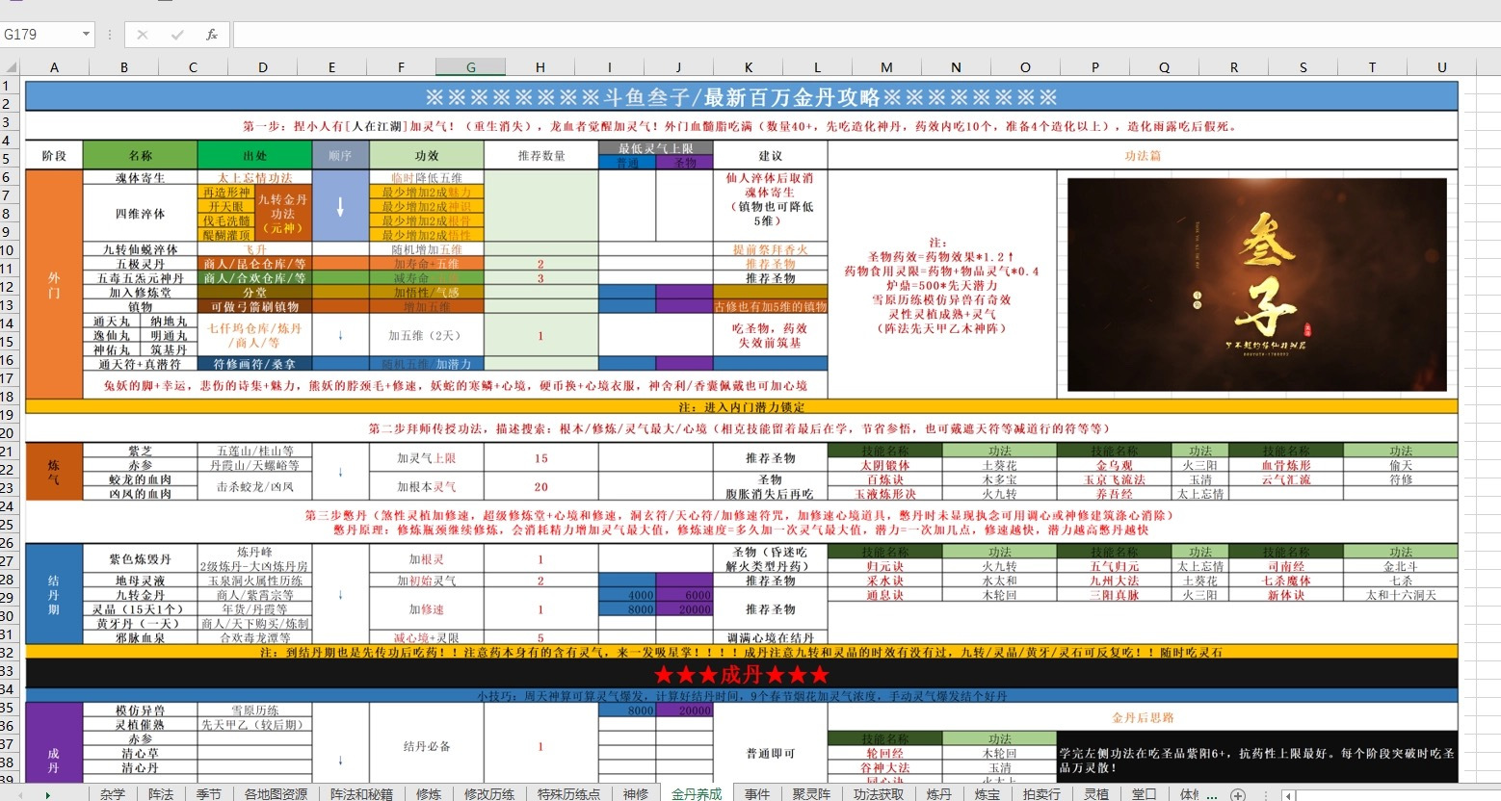The width and height of the screenshot is (1501, 801).
Task: Switch to the 阵法 sheet tab
Action: coord(161,793)
